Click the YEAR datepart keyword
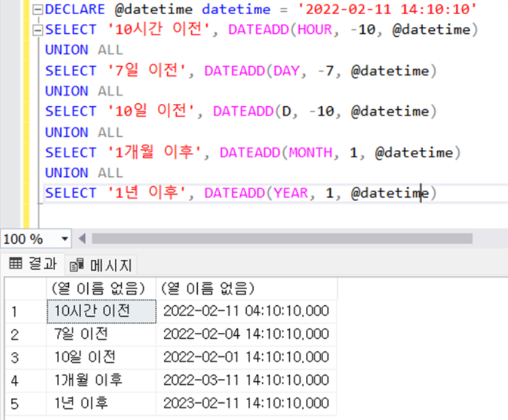This screenshot has height=420, width=508. point(291,193)
